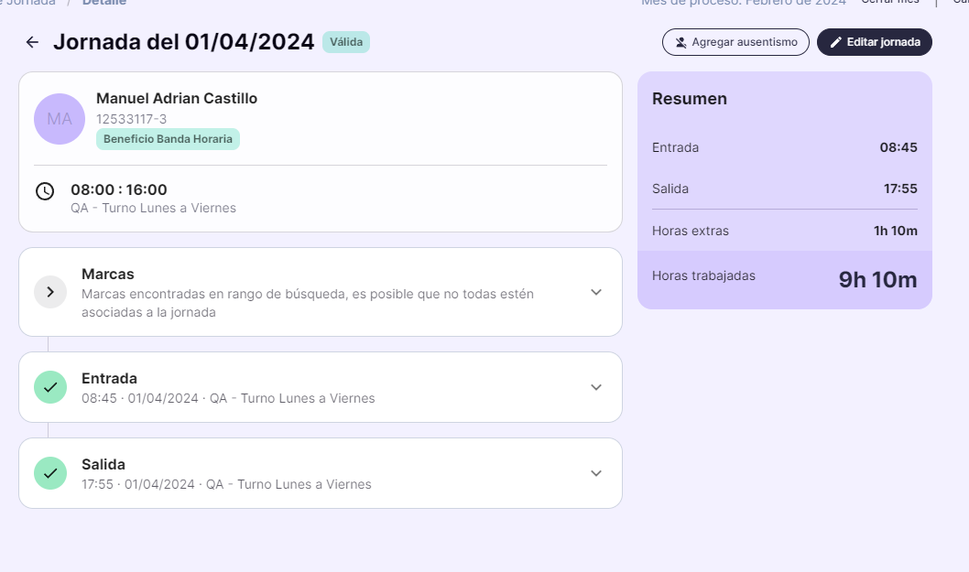Select the ID text 12533117-3

click(131, 119)
